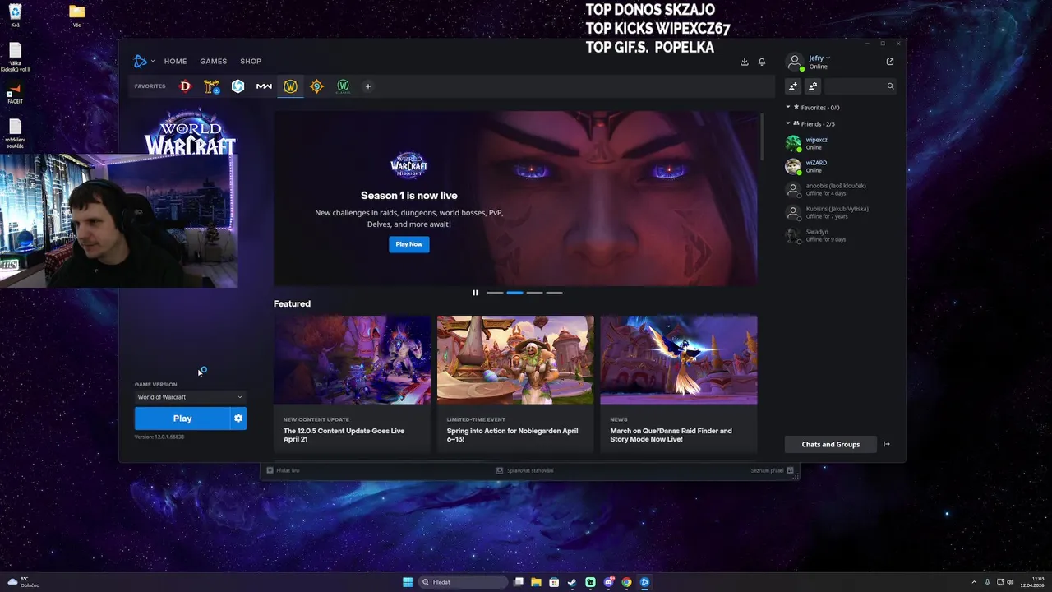The height and width of the screenshot is (592, 1052).
Task: Select the Modern Warfare MW icon
Action: pyautogui.click(x=264, y=86)
